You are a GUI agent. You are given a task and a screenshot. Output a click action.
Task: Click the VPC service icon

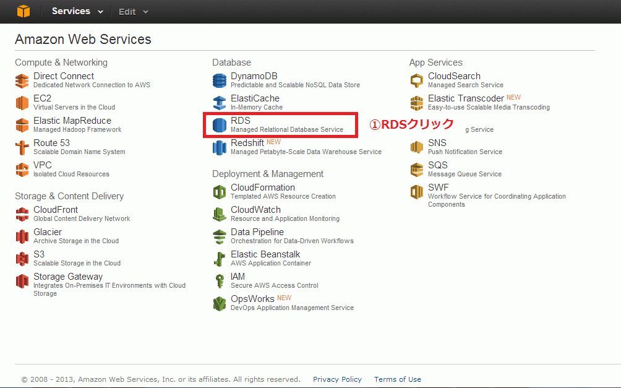tap(22, 170)
